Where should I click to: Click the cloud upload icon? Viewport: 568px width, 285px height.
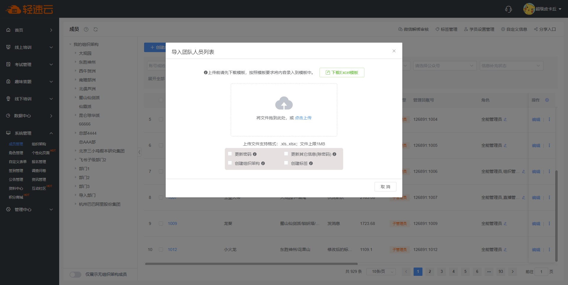(x=284, y=103)
